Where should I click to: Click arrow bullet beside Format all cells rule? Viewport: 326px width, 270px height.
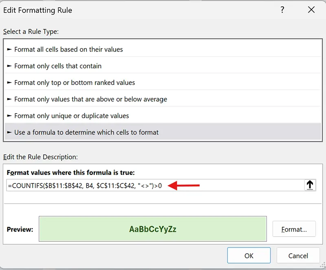tap(9, 49)
